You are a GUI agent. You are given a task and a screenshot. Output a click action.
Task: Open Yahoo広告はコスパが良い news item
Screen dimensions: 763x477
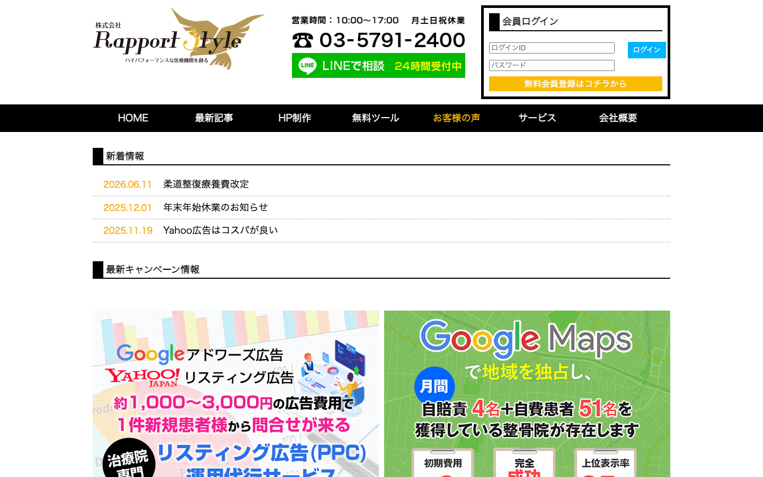[x=220, y=231]
